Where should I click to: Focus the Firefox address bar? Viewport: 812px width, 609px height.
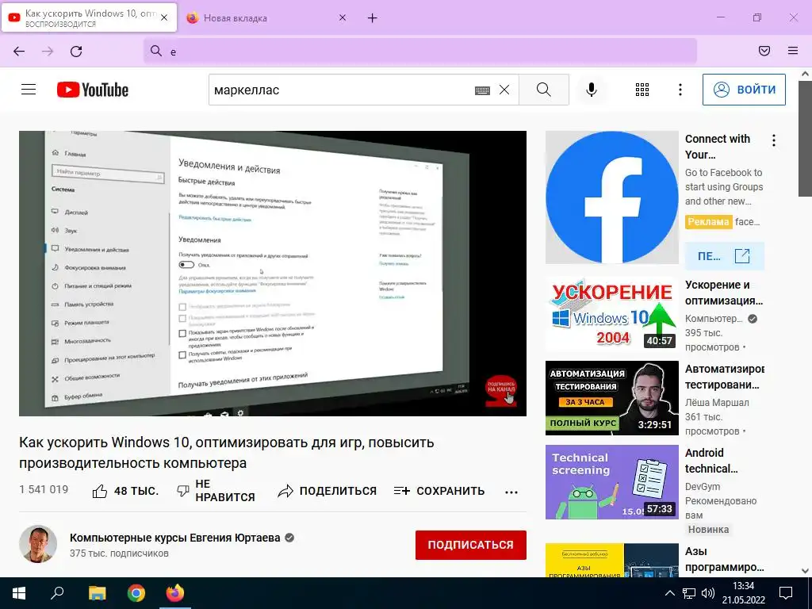[420, 52]
